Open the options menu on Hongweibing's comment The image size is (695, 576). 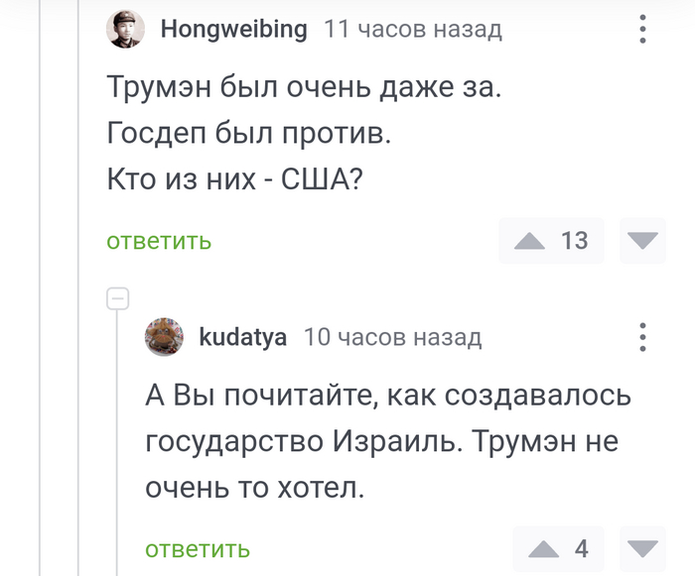pos(643,29)
